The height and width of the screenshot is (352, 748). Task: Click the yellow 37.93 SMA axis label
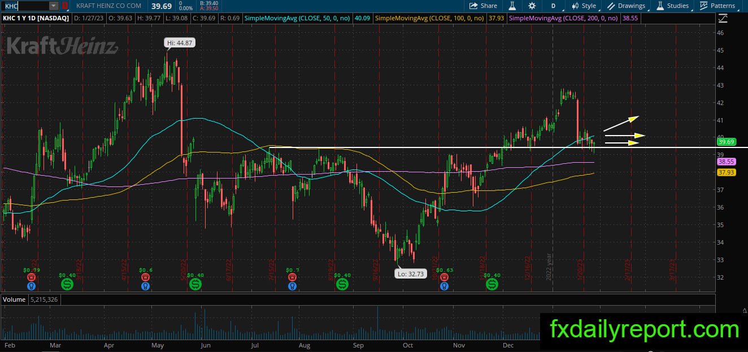coord(726,172)
